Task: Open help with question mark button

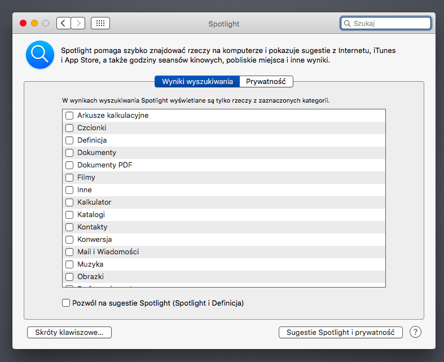Action: click(x=415, y=332)
